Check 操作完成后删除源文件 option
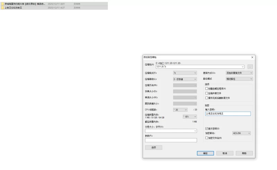The width and height of the screenshot is (277, 170). point(206,98)
